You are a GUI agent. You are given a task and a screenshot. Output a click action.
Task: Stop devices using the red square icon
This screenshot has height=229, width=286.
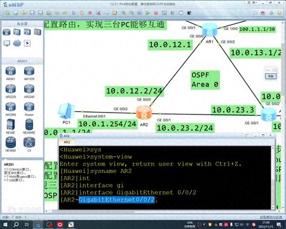coord(156,13)
